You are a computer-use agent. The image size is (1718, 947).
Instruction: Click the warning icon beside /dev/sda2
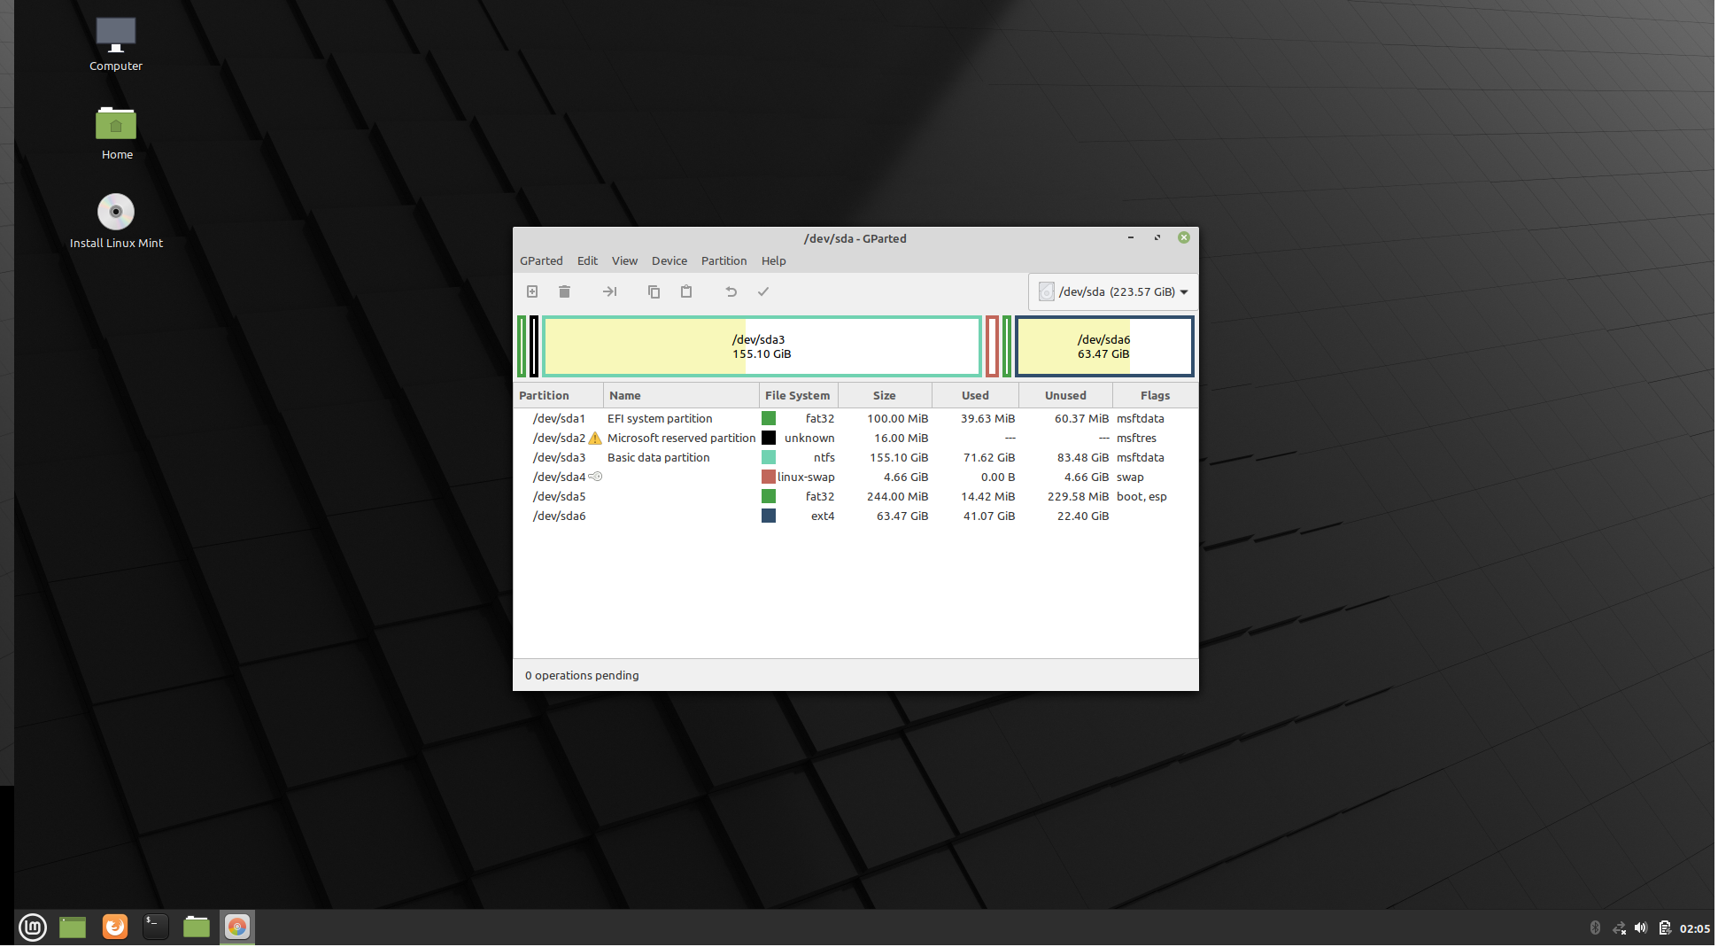pyautogui.click(x=595, y=439)
